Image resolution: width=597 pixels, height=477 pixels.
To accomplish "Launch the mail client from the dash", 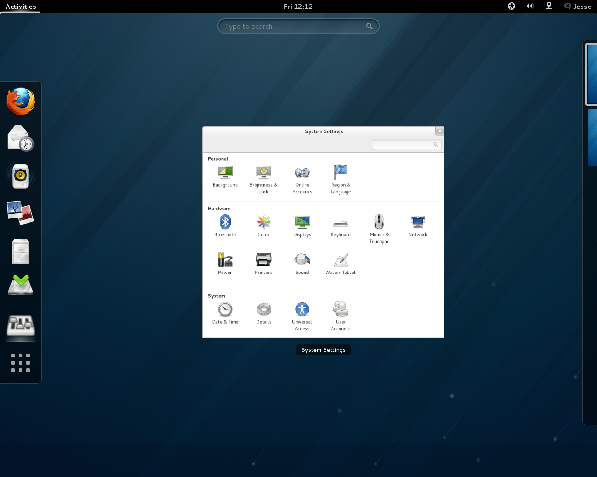I will click(x=21, y=138).
